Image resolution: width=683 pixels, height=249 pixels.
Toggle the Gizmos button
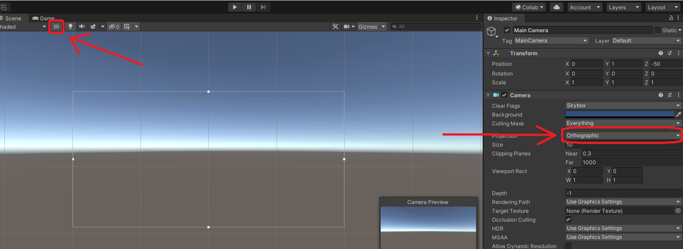tap(368, 26)
